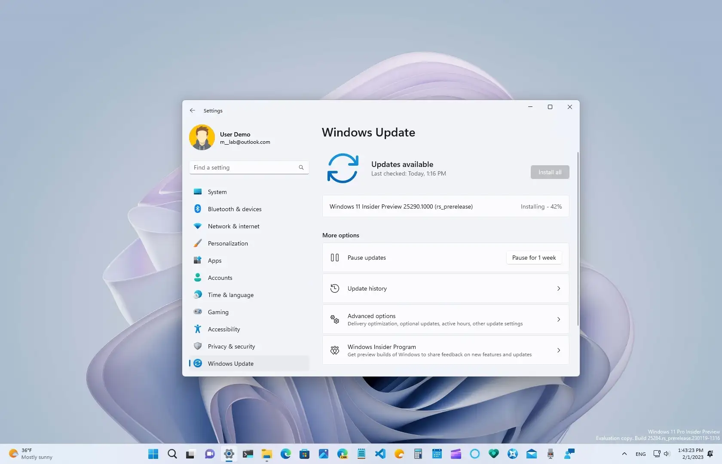
Task: Click the Windows Start button
Action: [x=153, y=454]
